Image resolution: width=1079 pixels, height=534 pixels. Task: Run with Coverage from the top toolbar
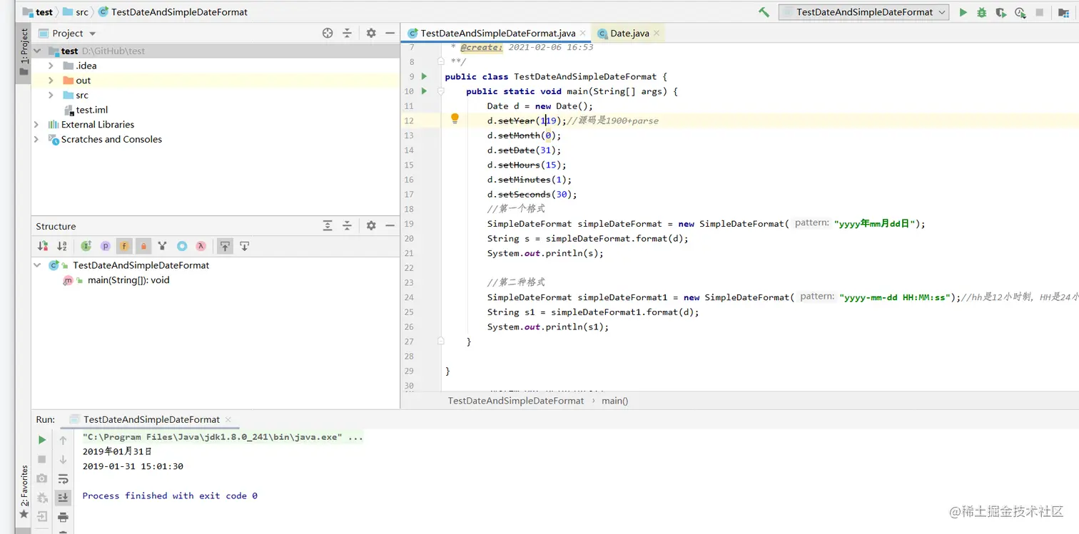click(1001, 12)
